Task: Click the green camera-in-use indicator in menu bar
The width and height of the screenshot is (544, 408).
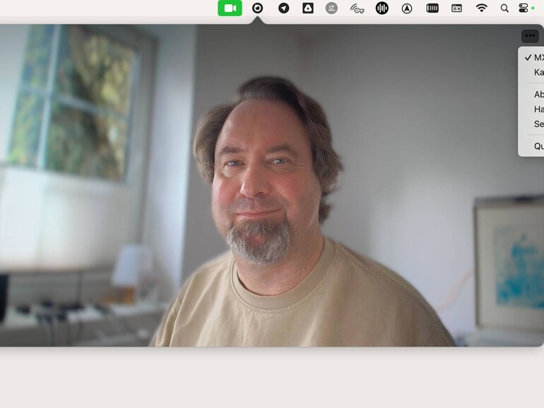Action: click(230, 8)
